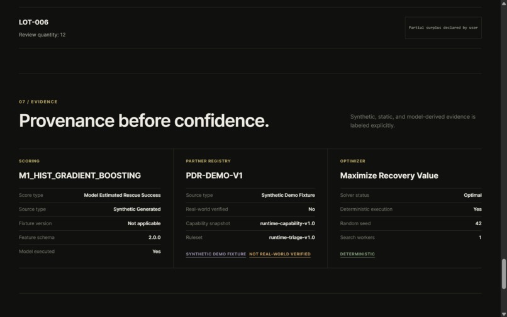This screenshot has width=507, height=317.
Task: Click the runtime-capability-v1.0 value
Action: pos(287,223)
